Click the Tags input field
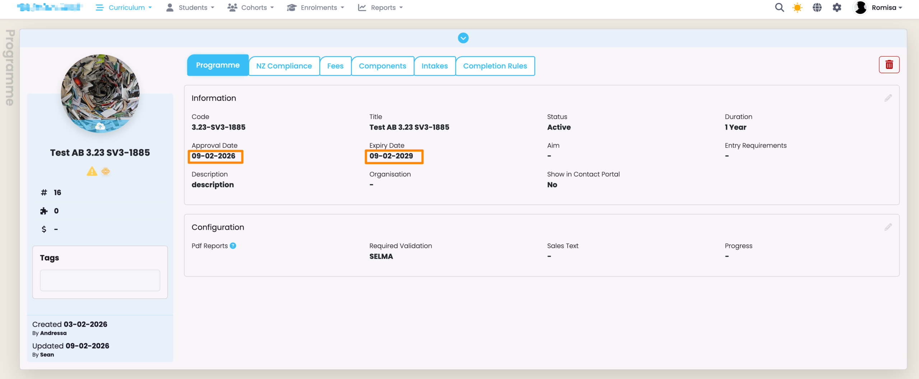Viewport: 919px width, 379px height. coord(100,280)
